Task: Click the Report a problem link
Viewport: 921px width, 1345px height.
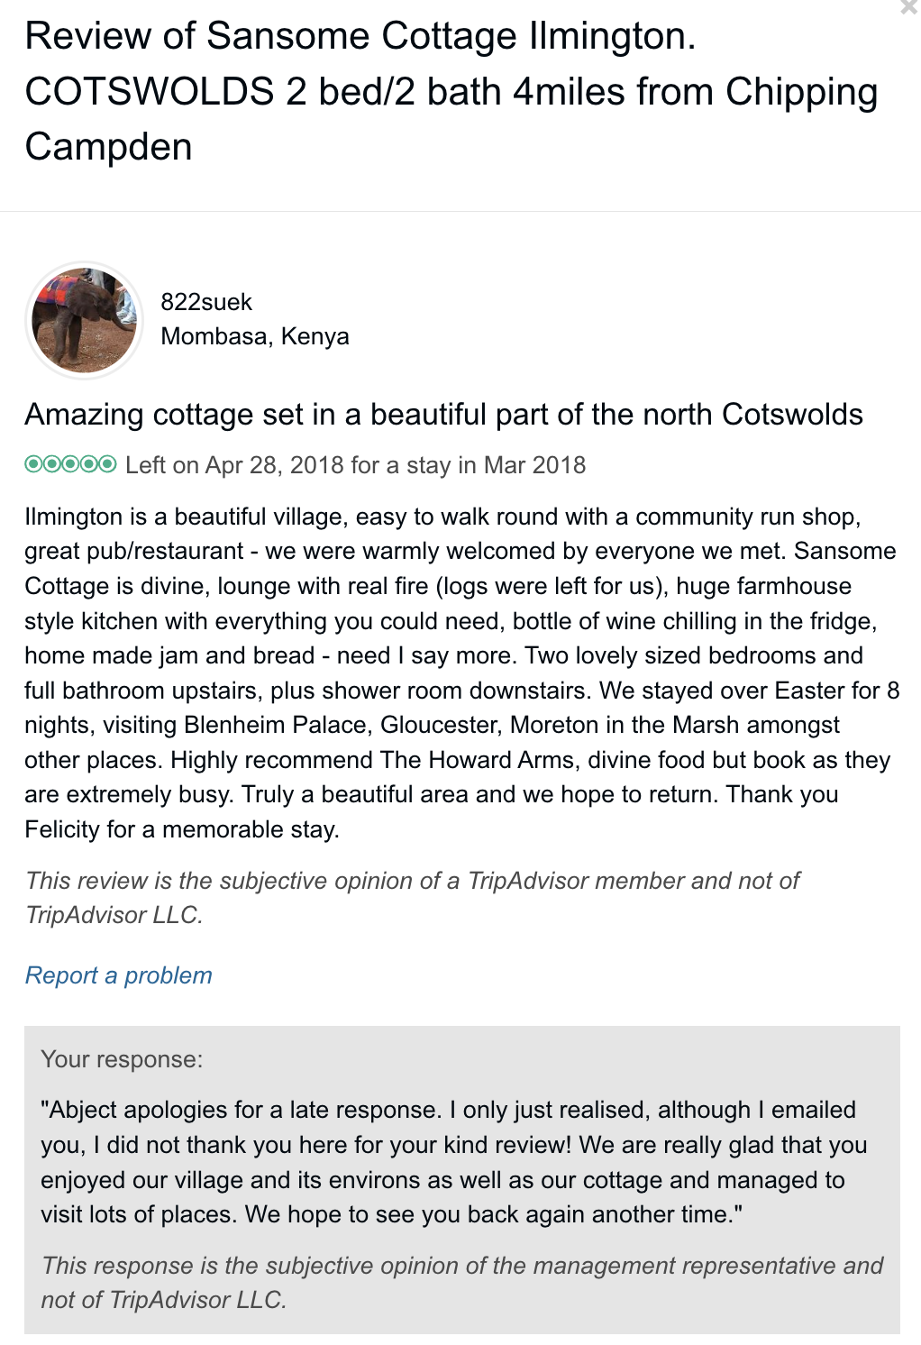Action: (119, 975)
